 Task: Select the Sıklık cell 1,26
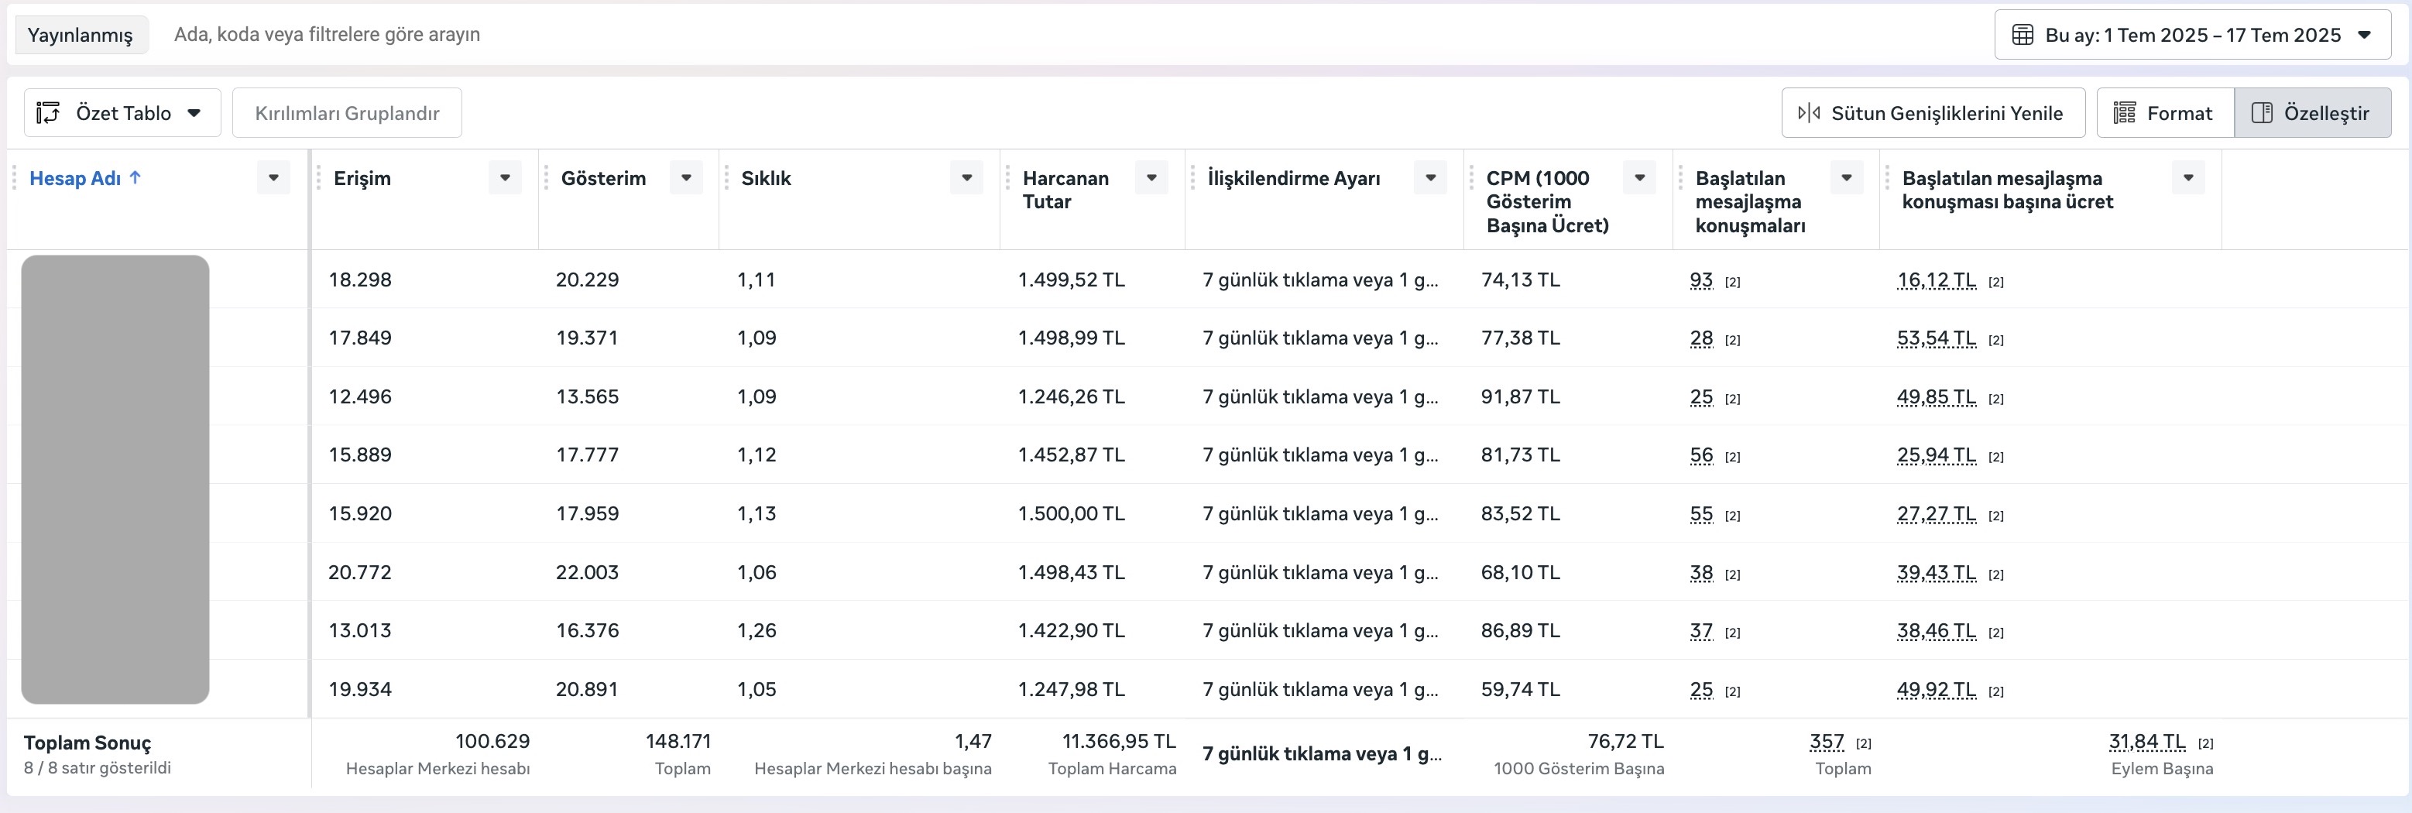(x=757, y=630)
